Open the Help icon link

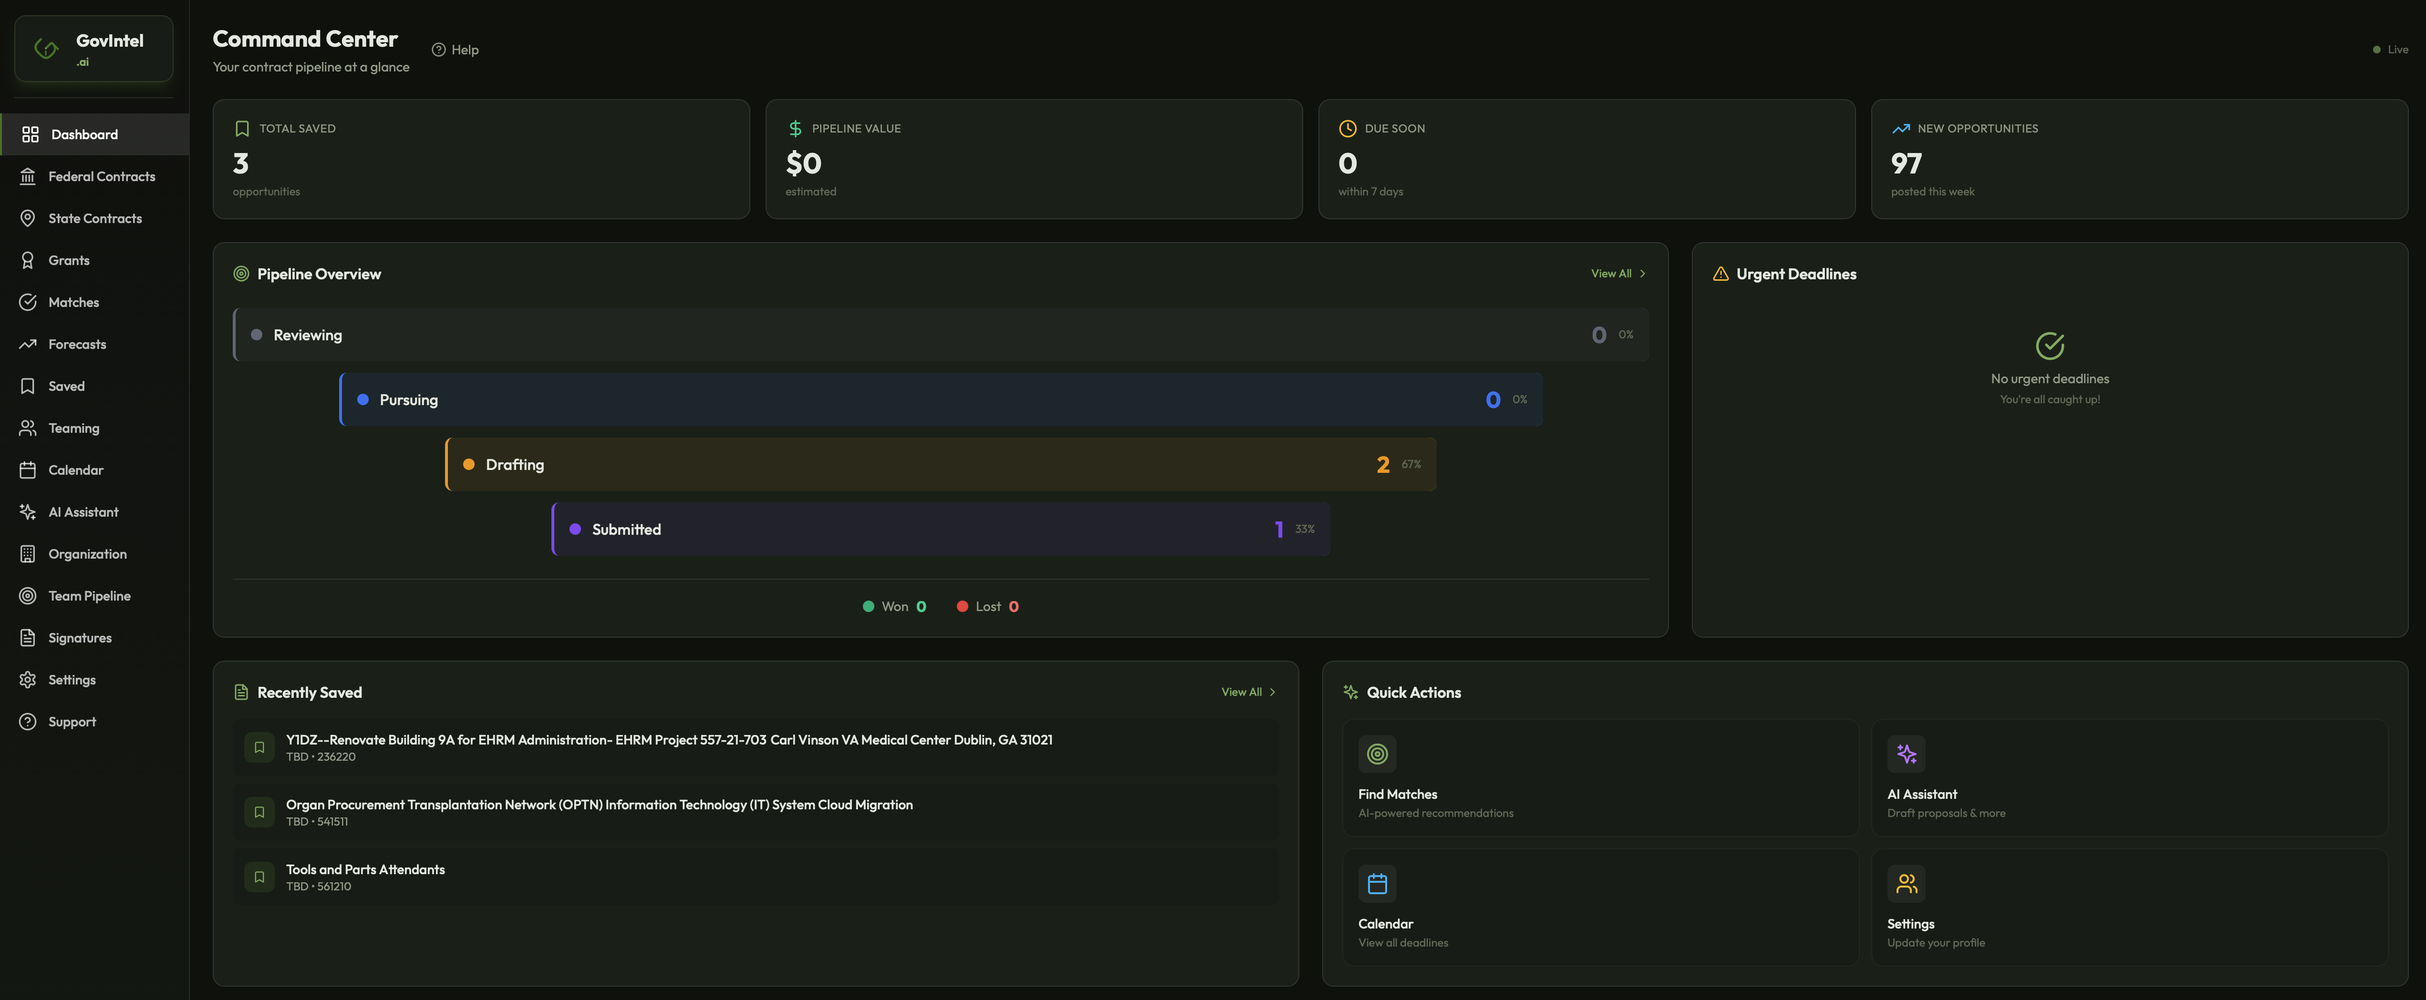point(439,50)
